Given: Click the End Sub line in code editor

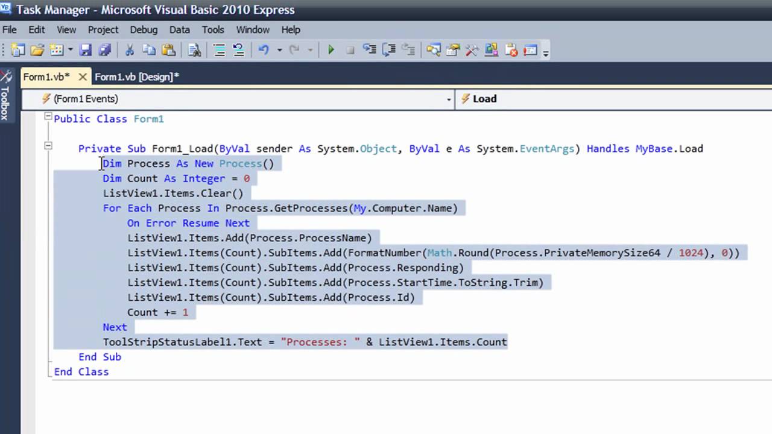Looking at the screenshot, I should tap(100, 357).
